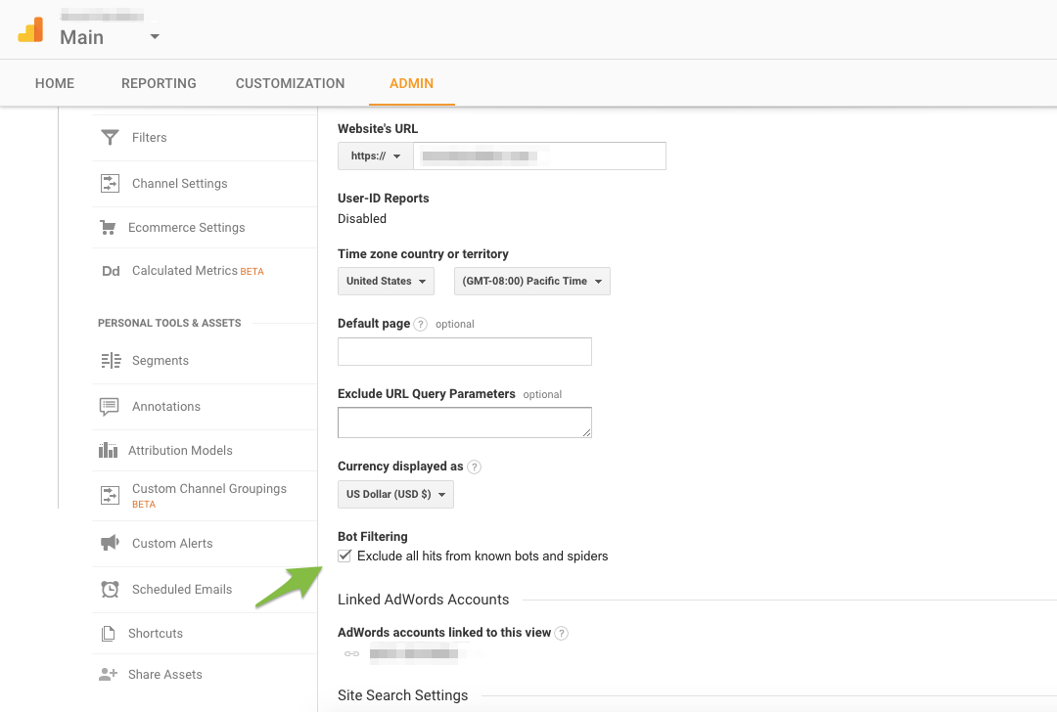Click the Ecommerce shopping cart icon

click(x=108, y=228)
